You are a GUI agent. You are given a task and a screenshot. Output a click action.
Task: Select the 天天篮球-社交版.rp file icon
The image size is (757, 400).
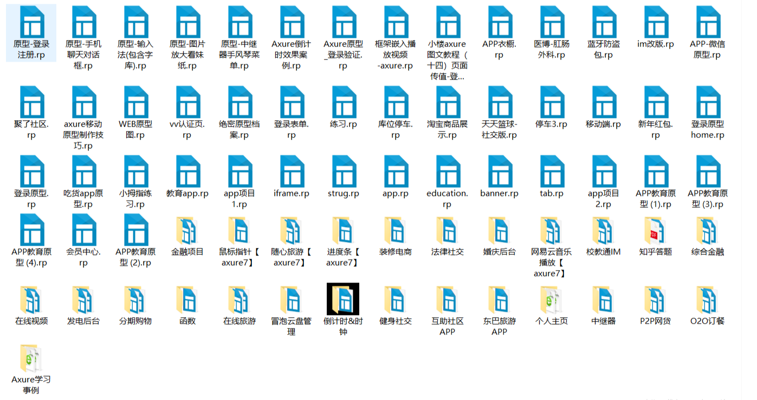click(x=500, y=102)
